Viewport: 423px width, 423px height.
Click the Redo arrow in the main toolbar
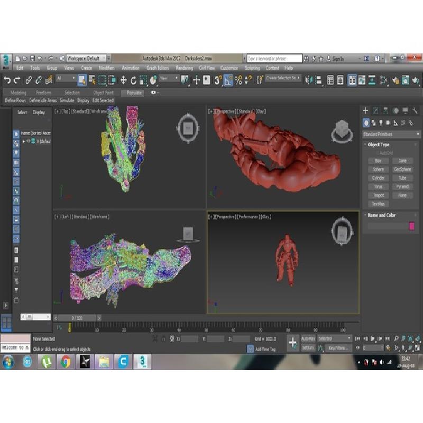(x=17, y=80)
